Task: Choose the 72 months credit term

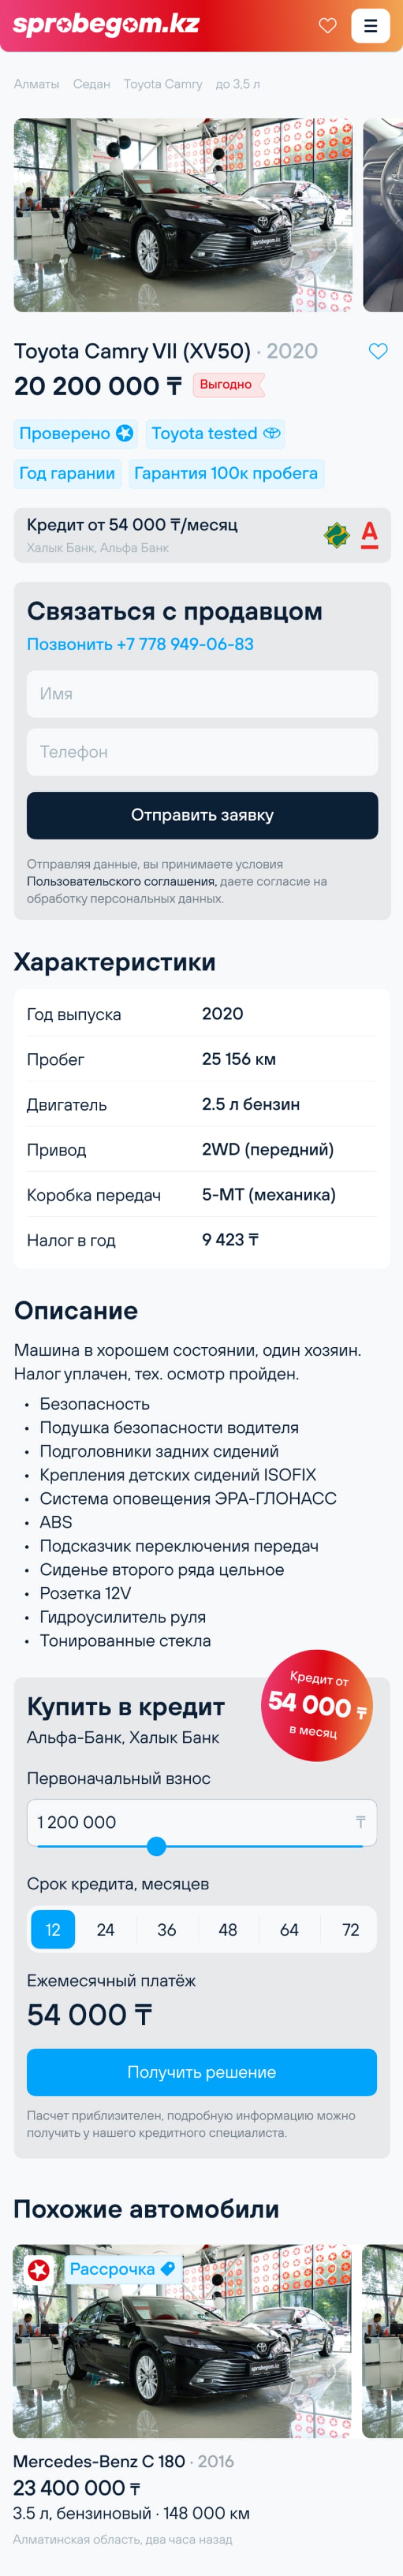Action: (350, 1930)
